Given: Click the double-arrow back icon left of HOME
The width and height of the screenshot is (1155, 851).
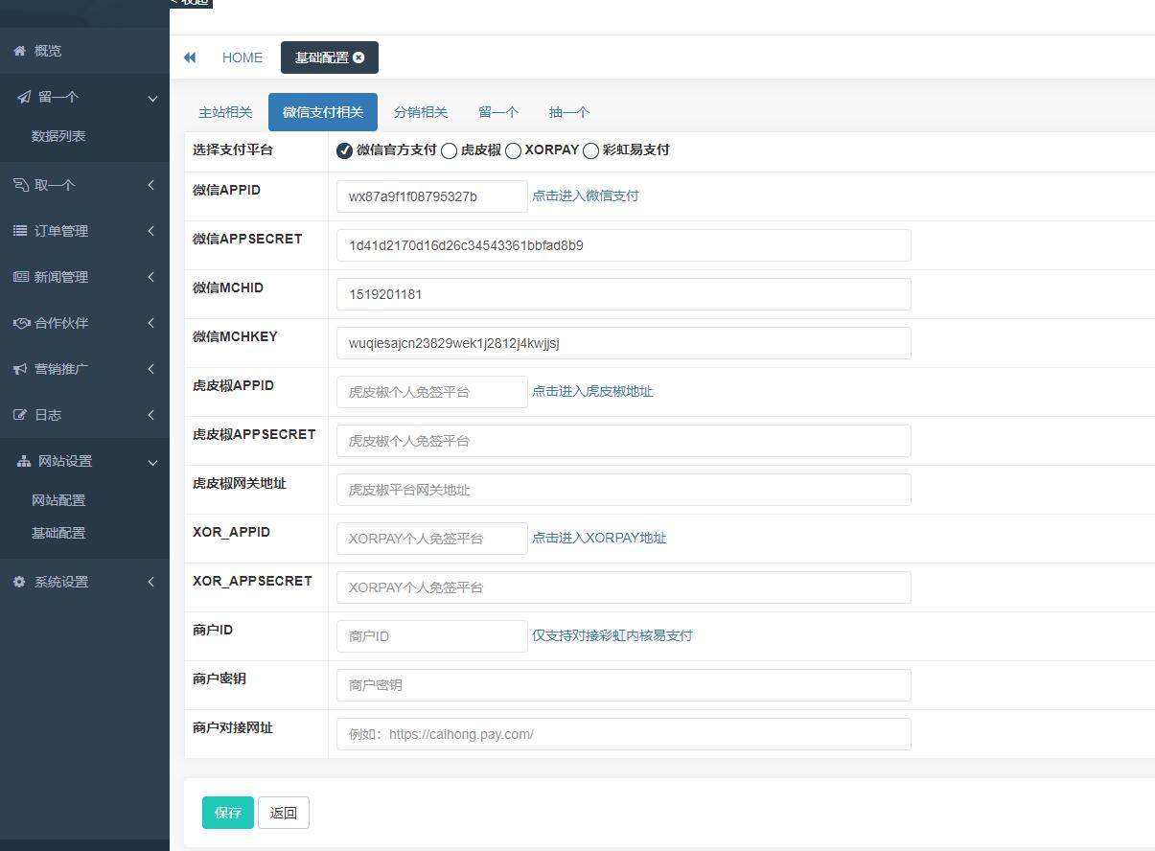Looking at the screenshot, I should pos(190,57).
